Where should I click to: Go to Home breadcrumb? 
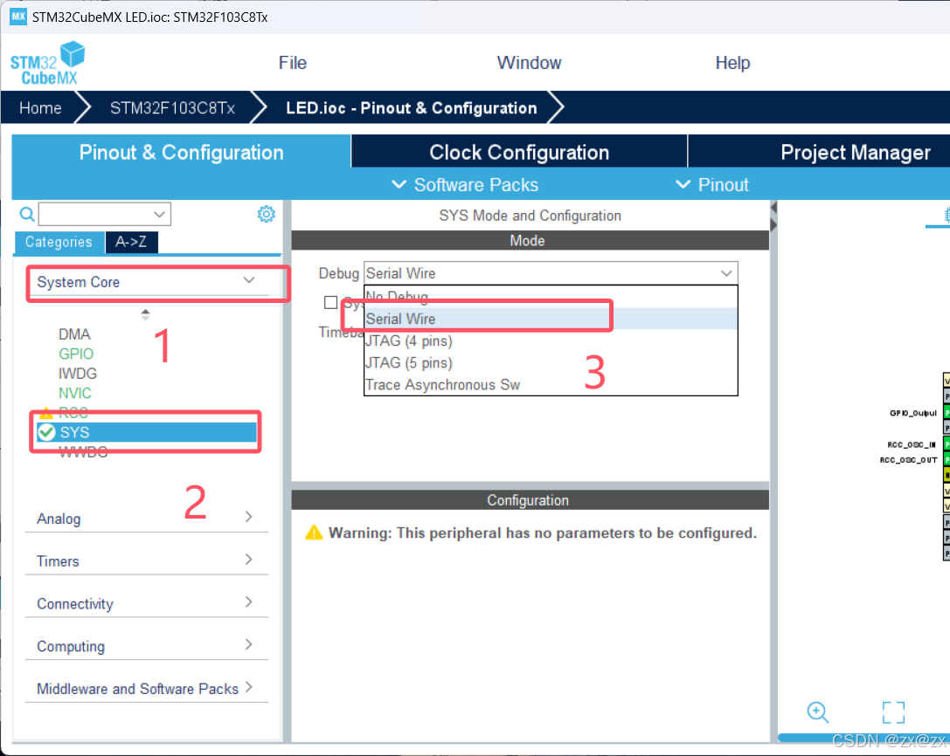coord(40,107)
